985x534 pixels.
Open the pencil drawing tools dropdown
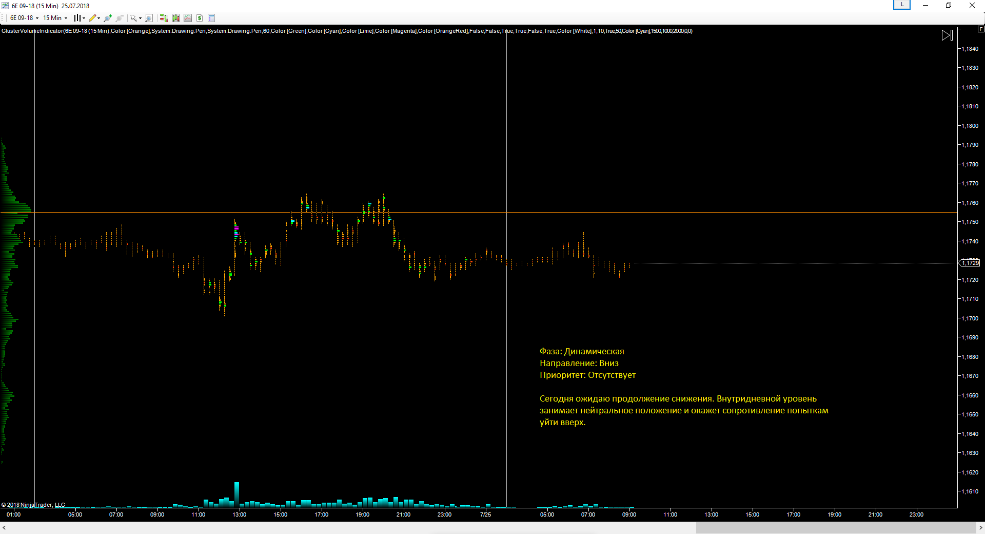[x=94, y=18]
